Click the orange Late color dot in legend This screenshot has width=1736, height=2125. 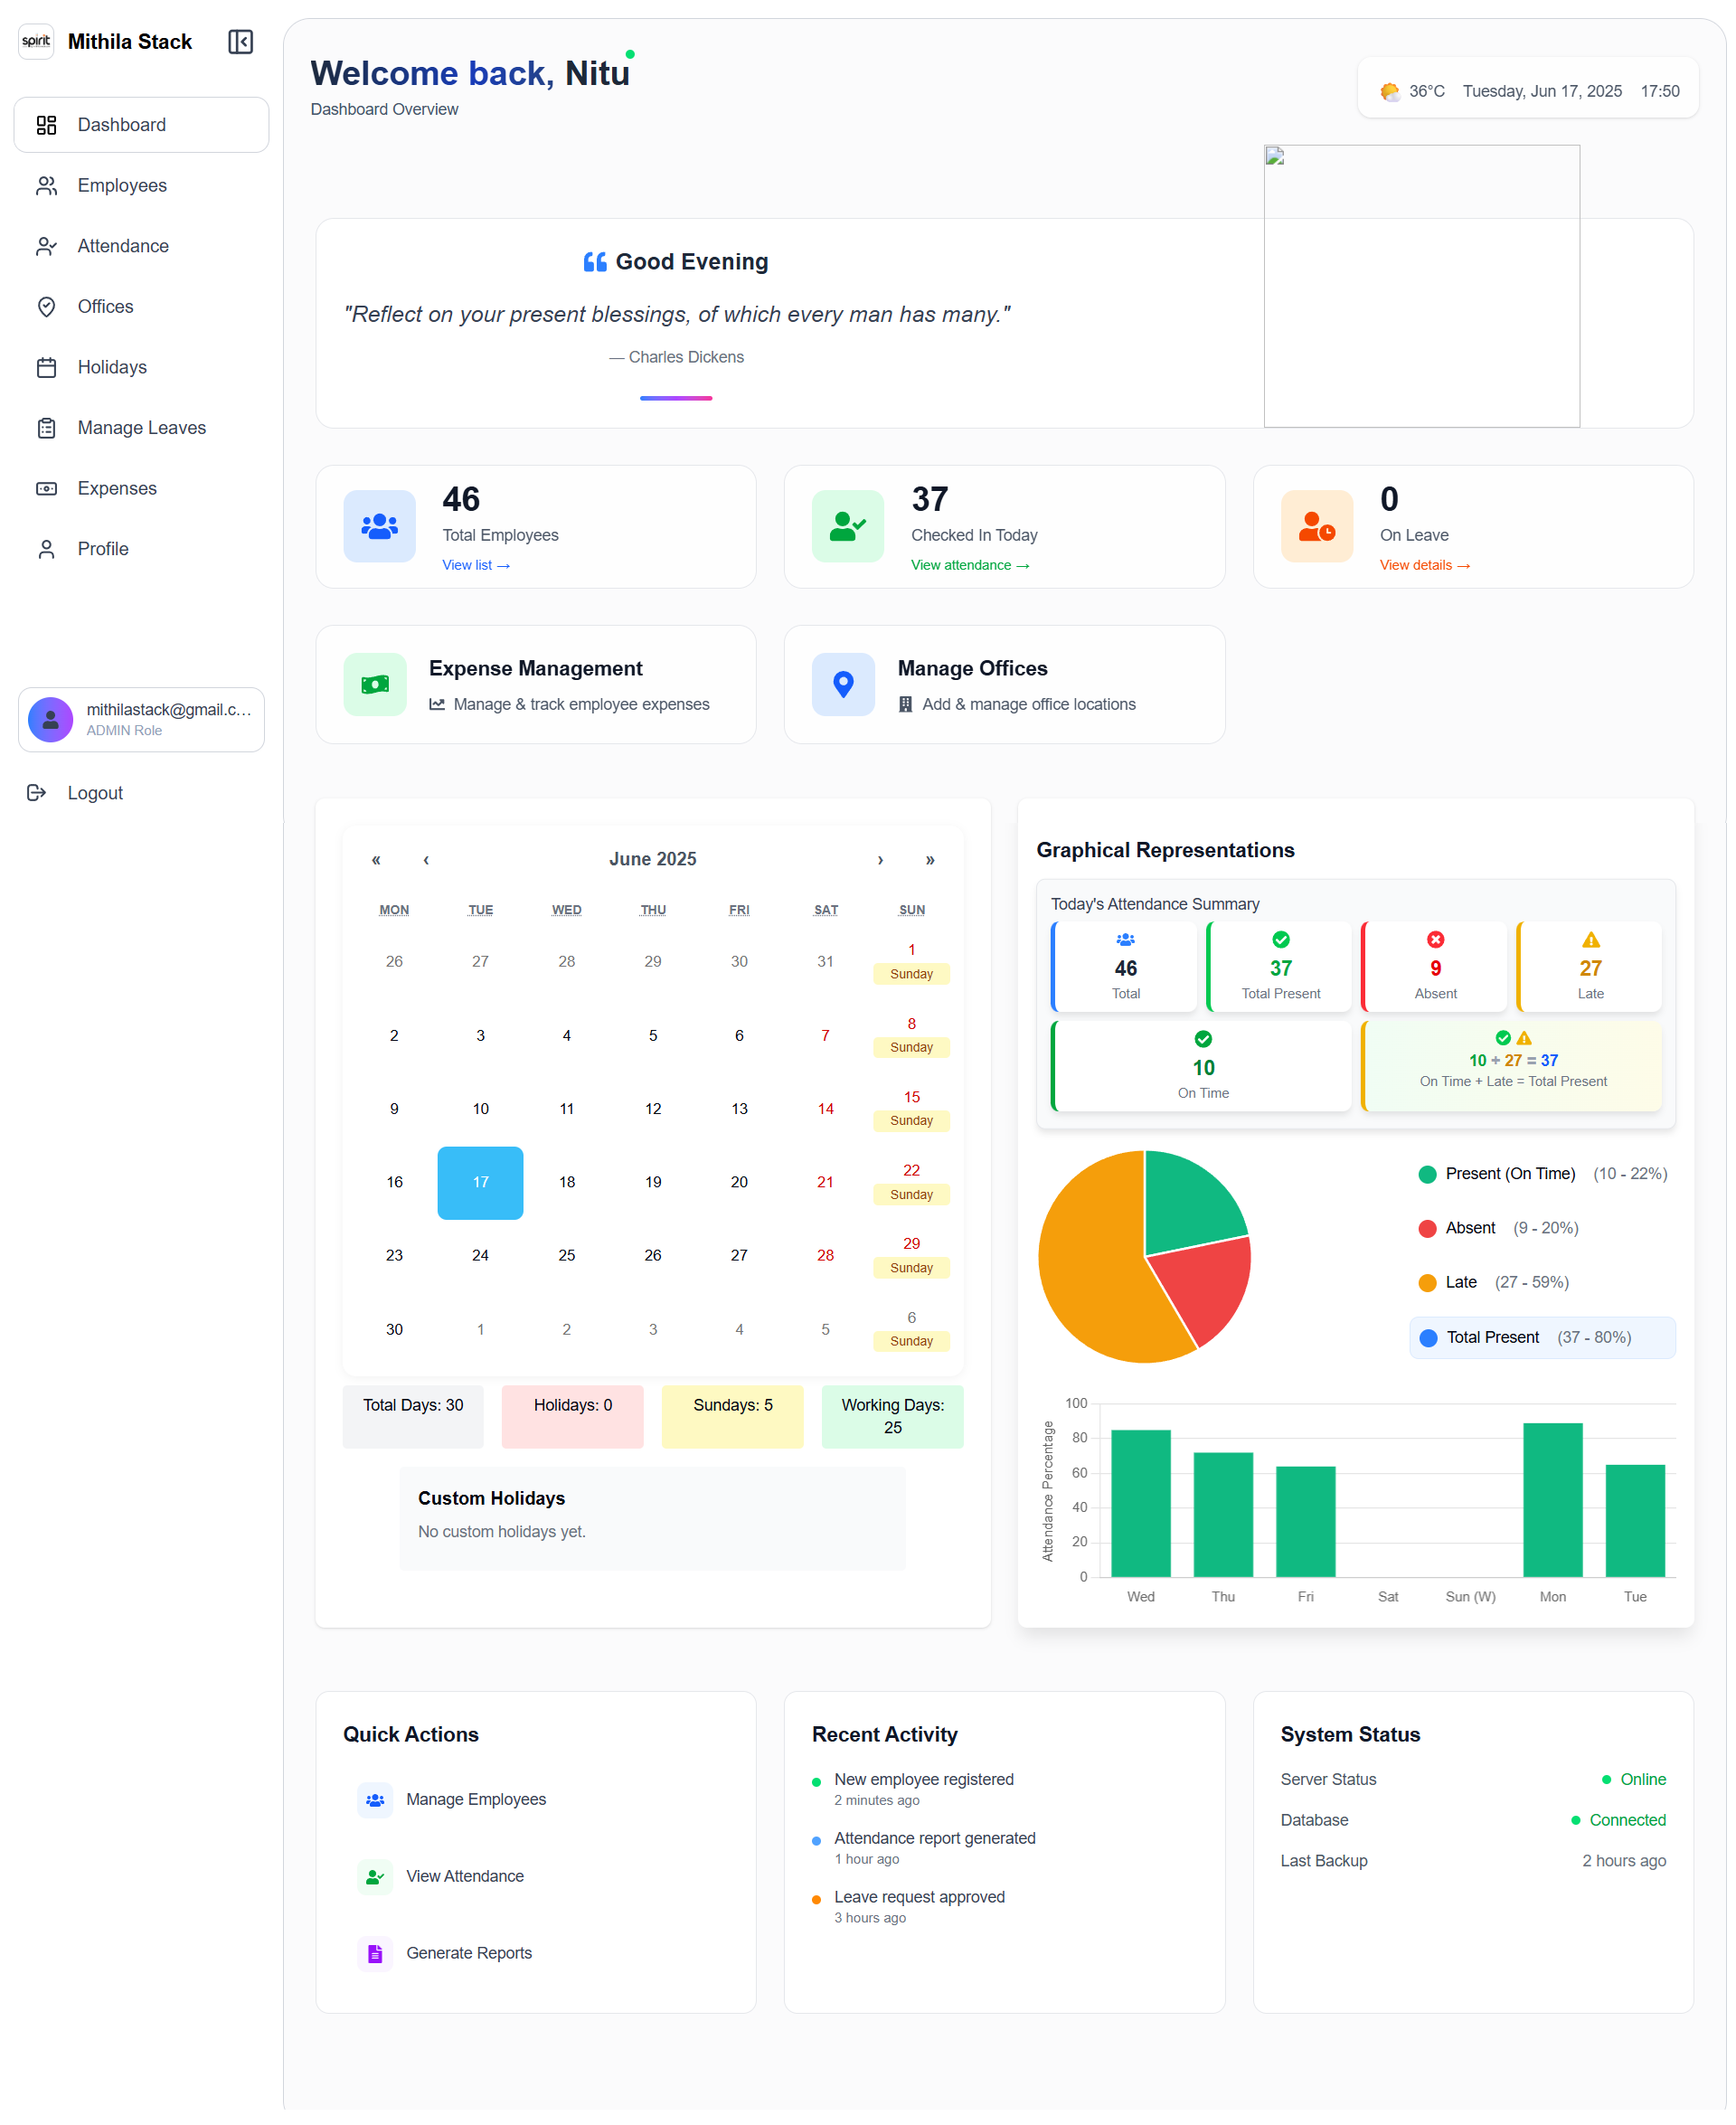1428,1282
